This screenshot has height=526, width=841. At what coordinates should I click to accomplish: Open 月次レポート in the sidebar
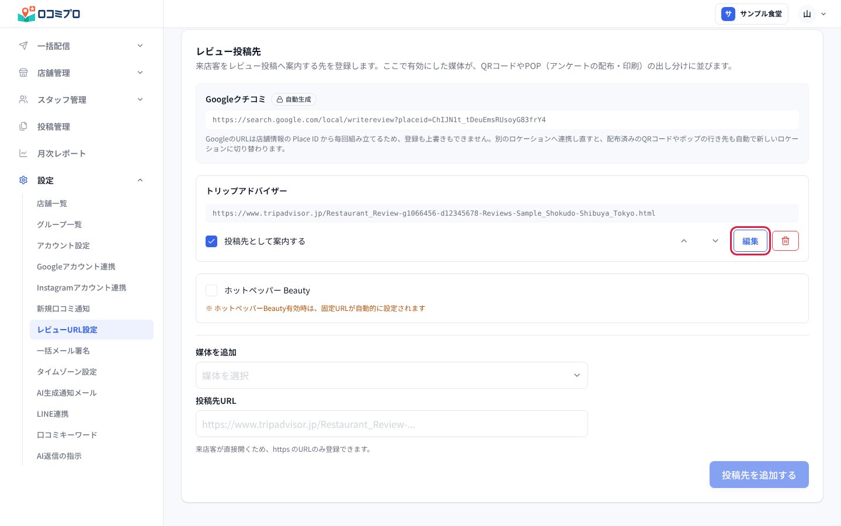pyautogui.click(x=82, y=153)
